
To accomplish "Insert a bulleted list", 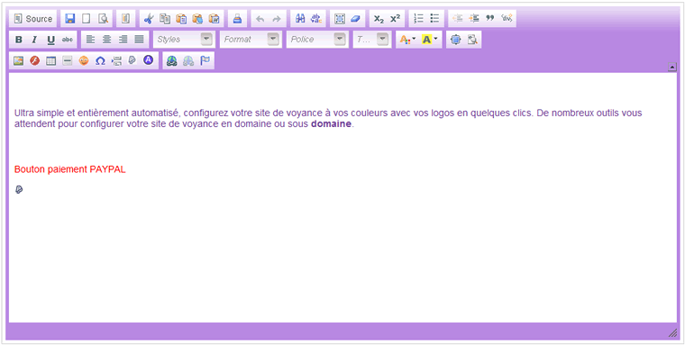I will coord(434,19).
